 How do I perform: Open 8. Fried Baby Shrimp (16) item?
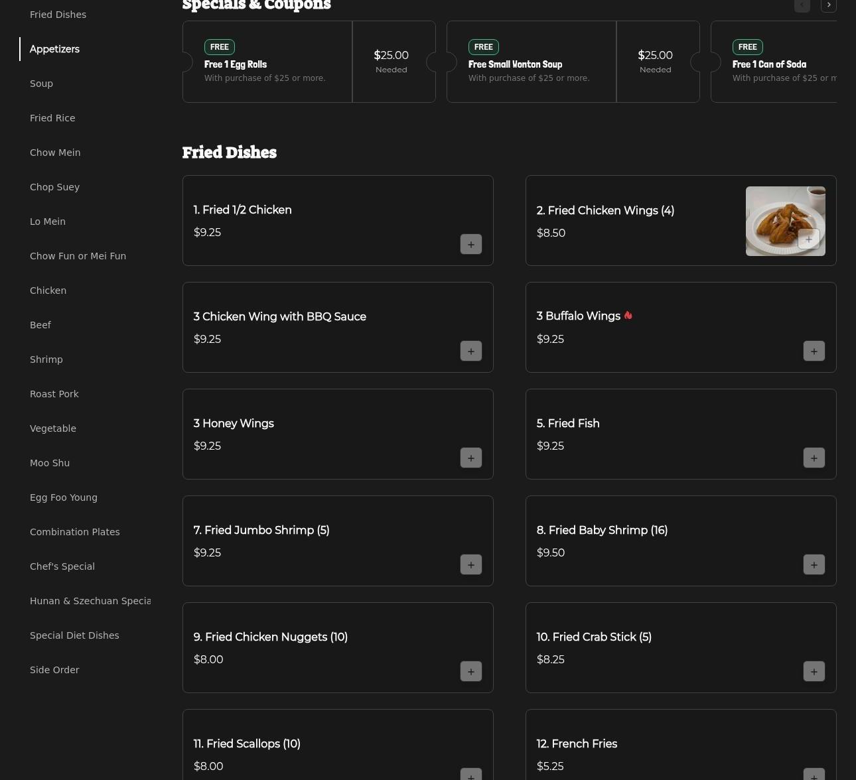pyautogui.click(x=681, y=541)
